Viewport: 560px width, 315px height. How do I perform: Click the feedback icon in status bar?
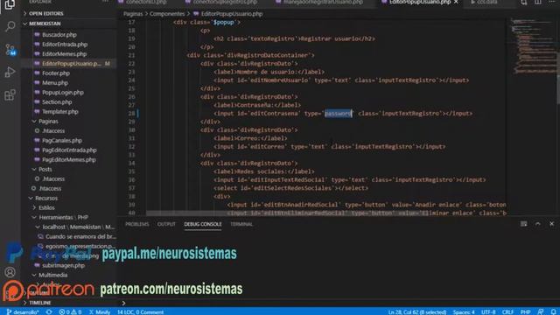coord(541,311)
